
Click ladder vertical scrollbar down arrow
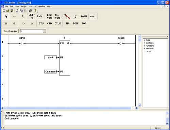coord(140,105)
